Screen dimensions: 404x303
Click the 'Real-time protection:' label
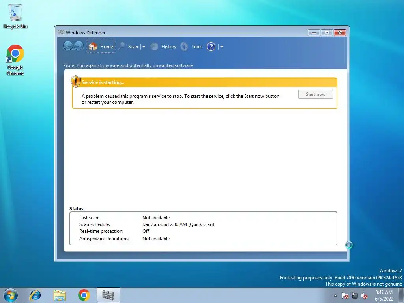(x=101, y=231)
